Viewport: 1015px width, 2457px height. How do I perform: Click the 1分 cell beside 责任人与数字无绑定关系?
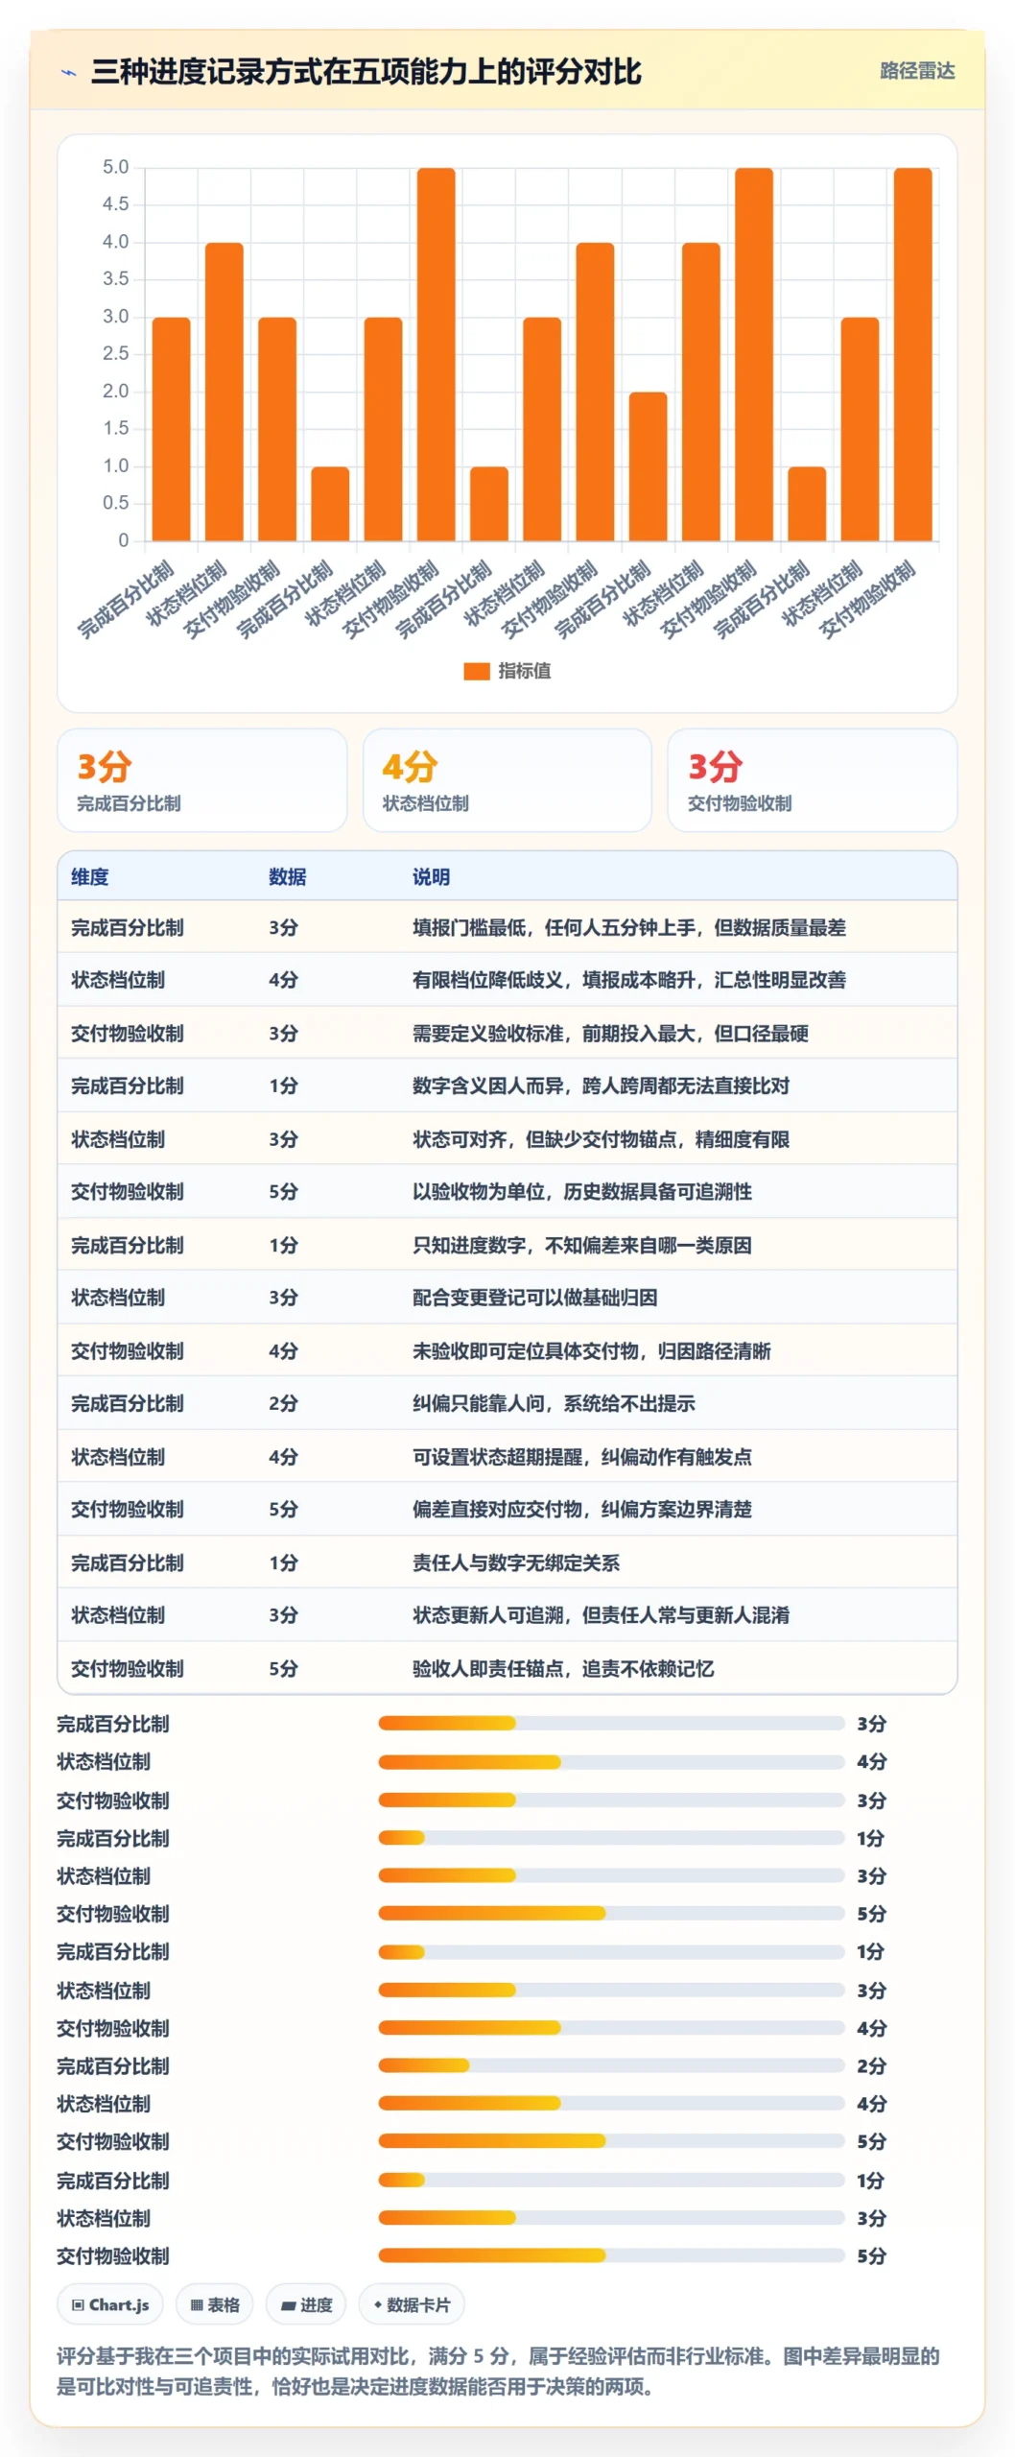[283, 1562]
